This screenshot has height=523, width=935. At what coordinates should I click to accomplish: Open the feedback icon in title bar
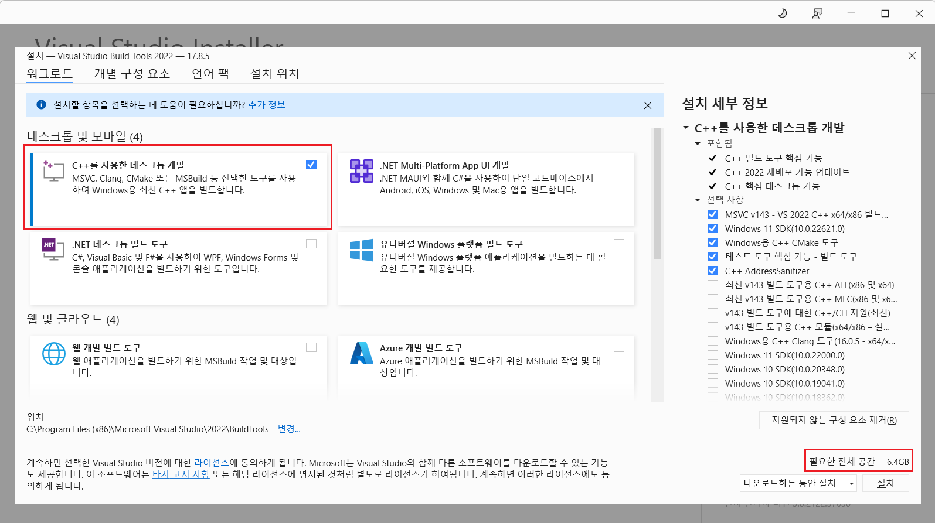(x=817, y=13)
